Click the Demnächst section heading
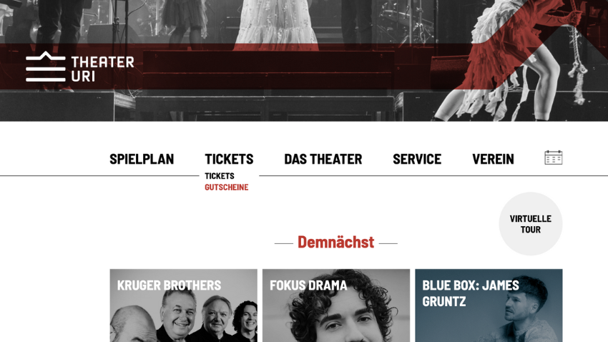This screenshot has width=608, height=342. (x=335, y=242)
